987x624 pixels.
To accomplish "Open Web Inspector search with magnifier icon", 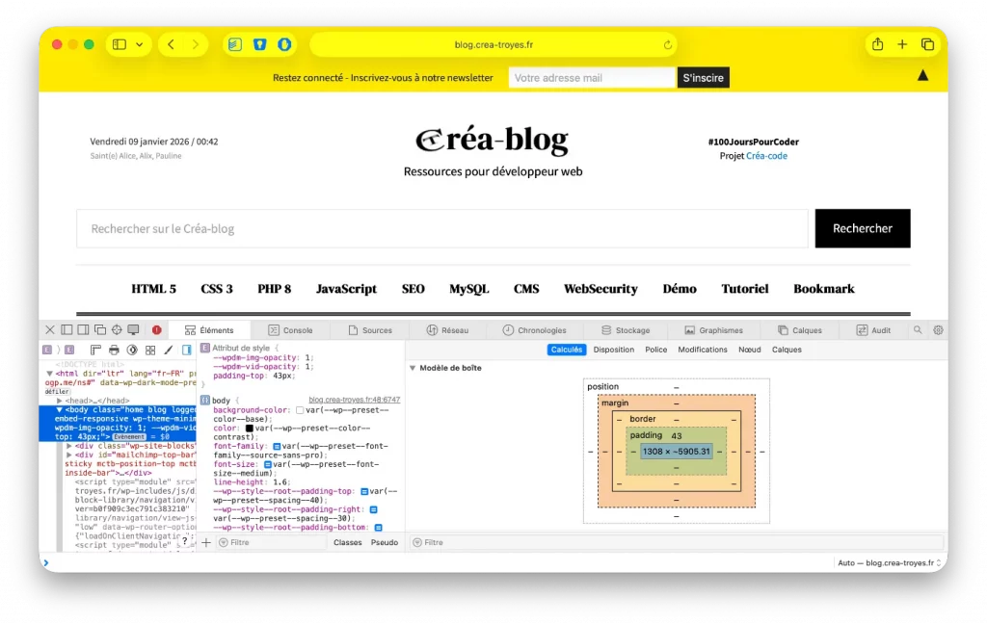I will click(917, 329).
